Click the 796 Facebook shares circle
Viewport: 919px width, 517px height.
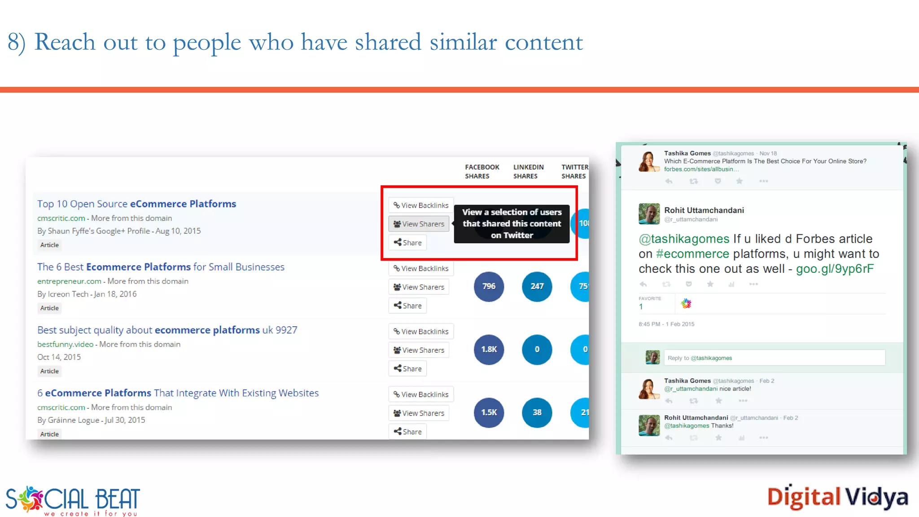pyautogui.click(x=489, y=286)
